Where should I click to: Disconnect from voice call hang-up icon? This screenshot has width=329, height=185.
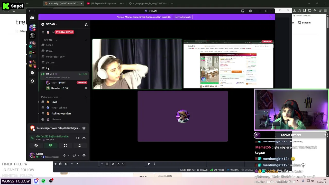[x=84, y=138]
